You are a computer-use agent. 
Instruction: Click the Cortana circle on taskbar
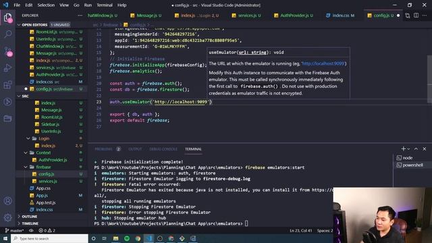click(93, 238)
